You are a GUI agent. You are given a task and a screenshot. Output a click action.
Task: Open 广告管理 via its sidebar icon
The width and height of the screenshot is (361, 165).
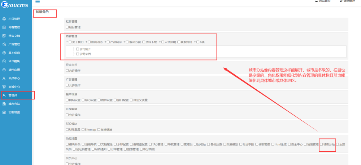4,44
